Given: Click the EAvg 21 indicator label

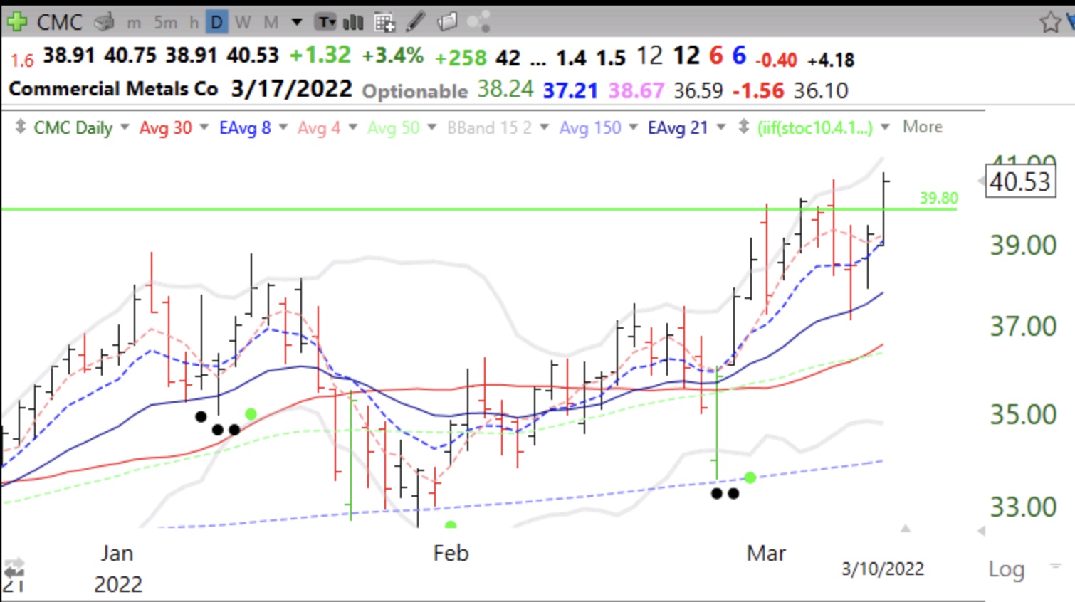Looking at the screenshot, I should [x=678, y=128].
